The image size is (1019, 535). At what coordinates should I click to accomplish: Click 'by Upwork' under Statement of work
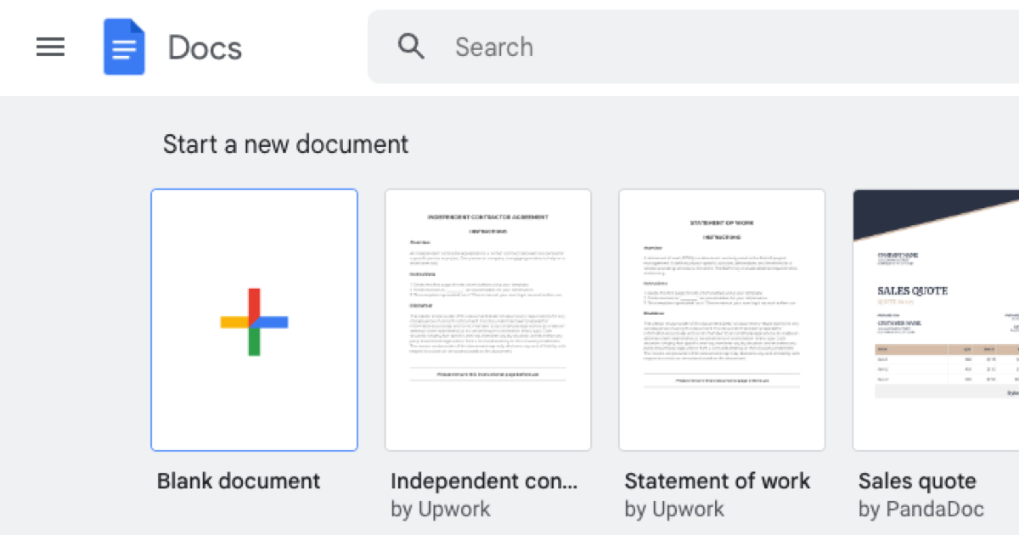click(674, 510)
